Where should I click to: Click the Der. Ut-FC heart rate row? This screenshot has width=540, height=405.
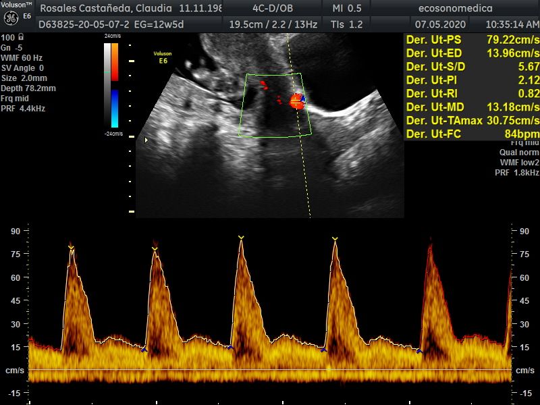pos(472,134)
